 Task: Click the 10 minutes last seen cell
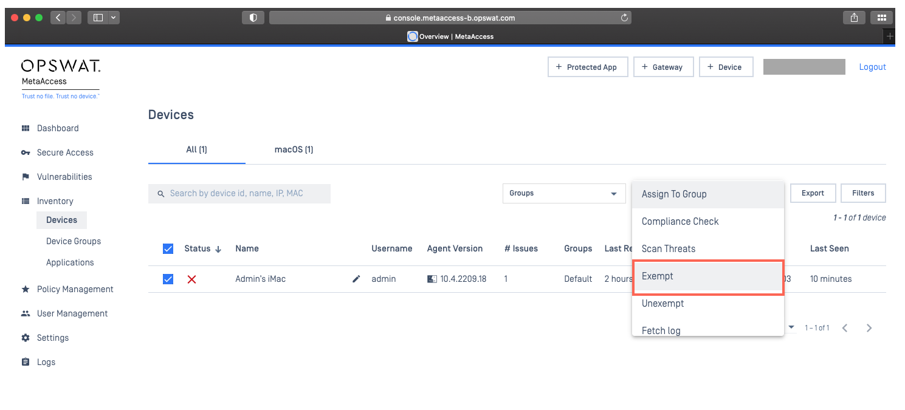tap(831, 279)
